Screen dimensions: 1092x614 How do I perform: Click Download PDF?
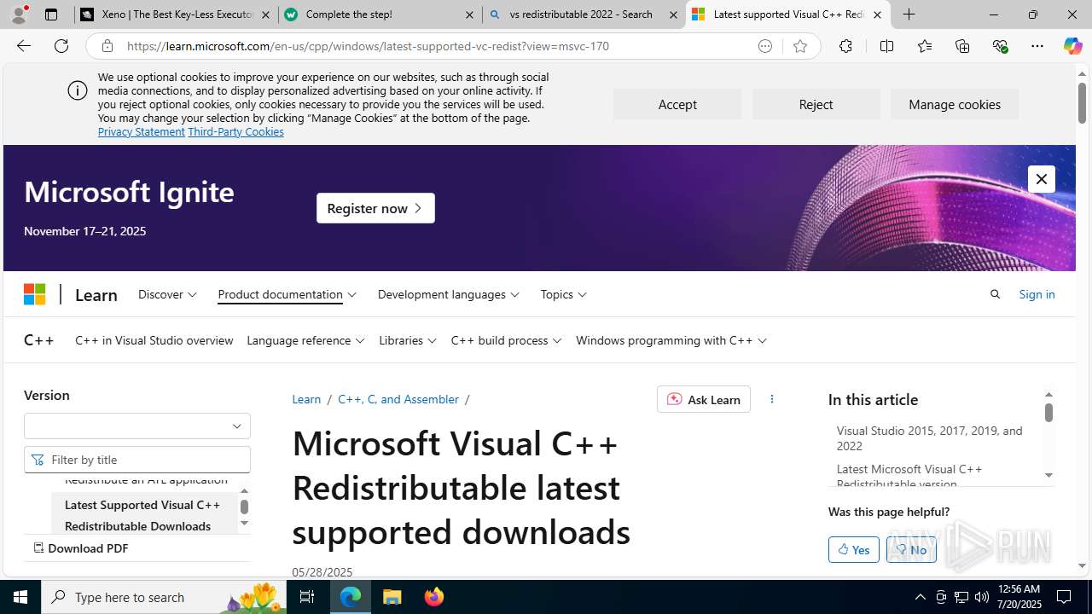[81, 548]
